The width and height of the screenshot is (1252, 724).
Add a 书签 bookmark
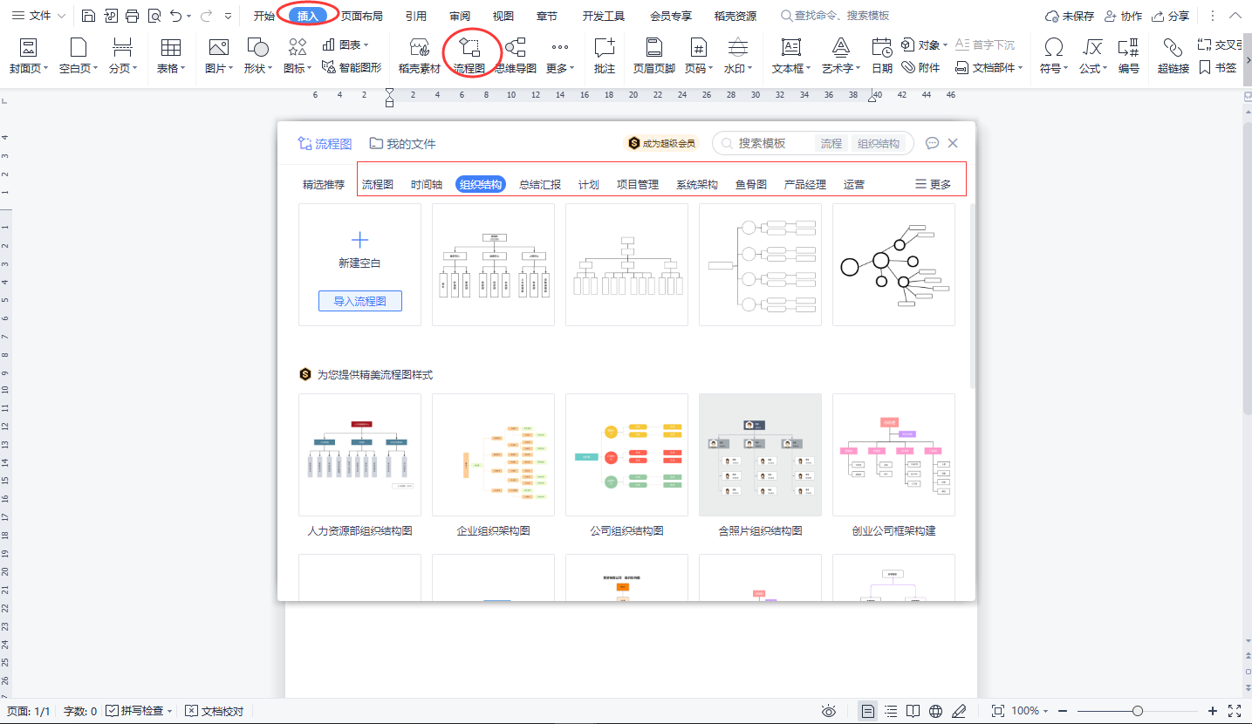click(x=1218, y=67)
